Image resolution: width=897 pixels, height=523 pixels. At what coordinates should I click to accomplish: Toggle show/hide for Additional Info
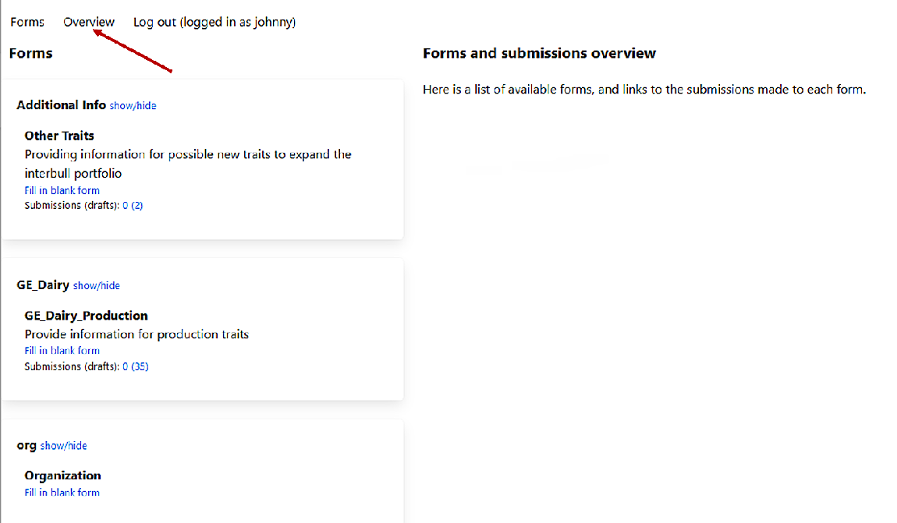(133, 106)
